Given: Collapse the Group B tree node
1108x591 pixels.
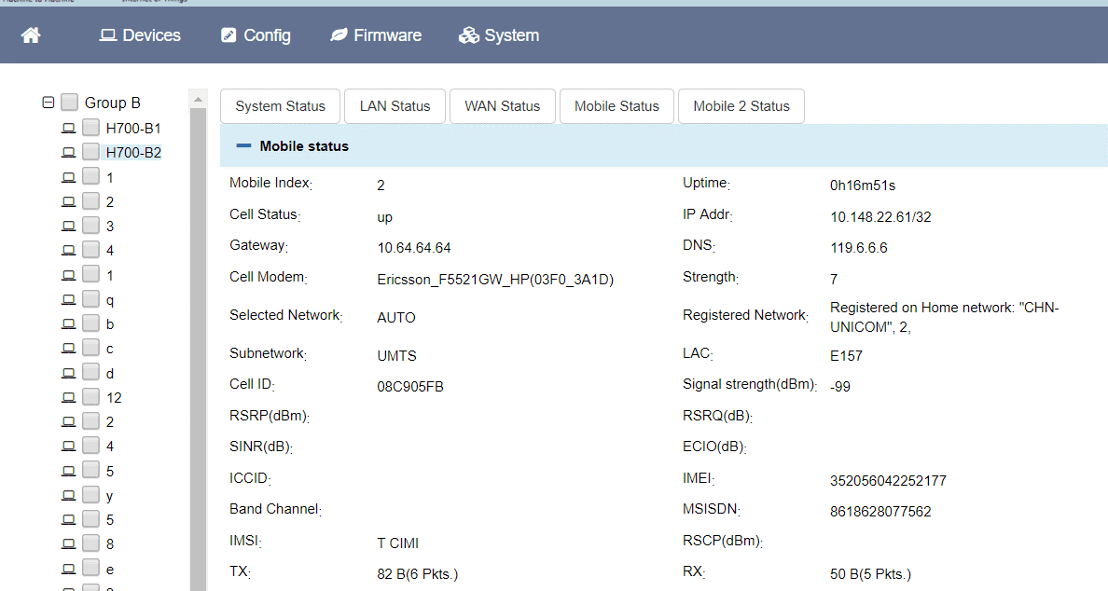Looking at the screenshot, I should pyautogui.click(x=48, y=103).
